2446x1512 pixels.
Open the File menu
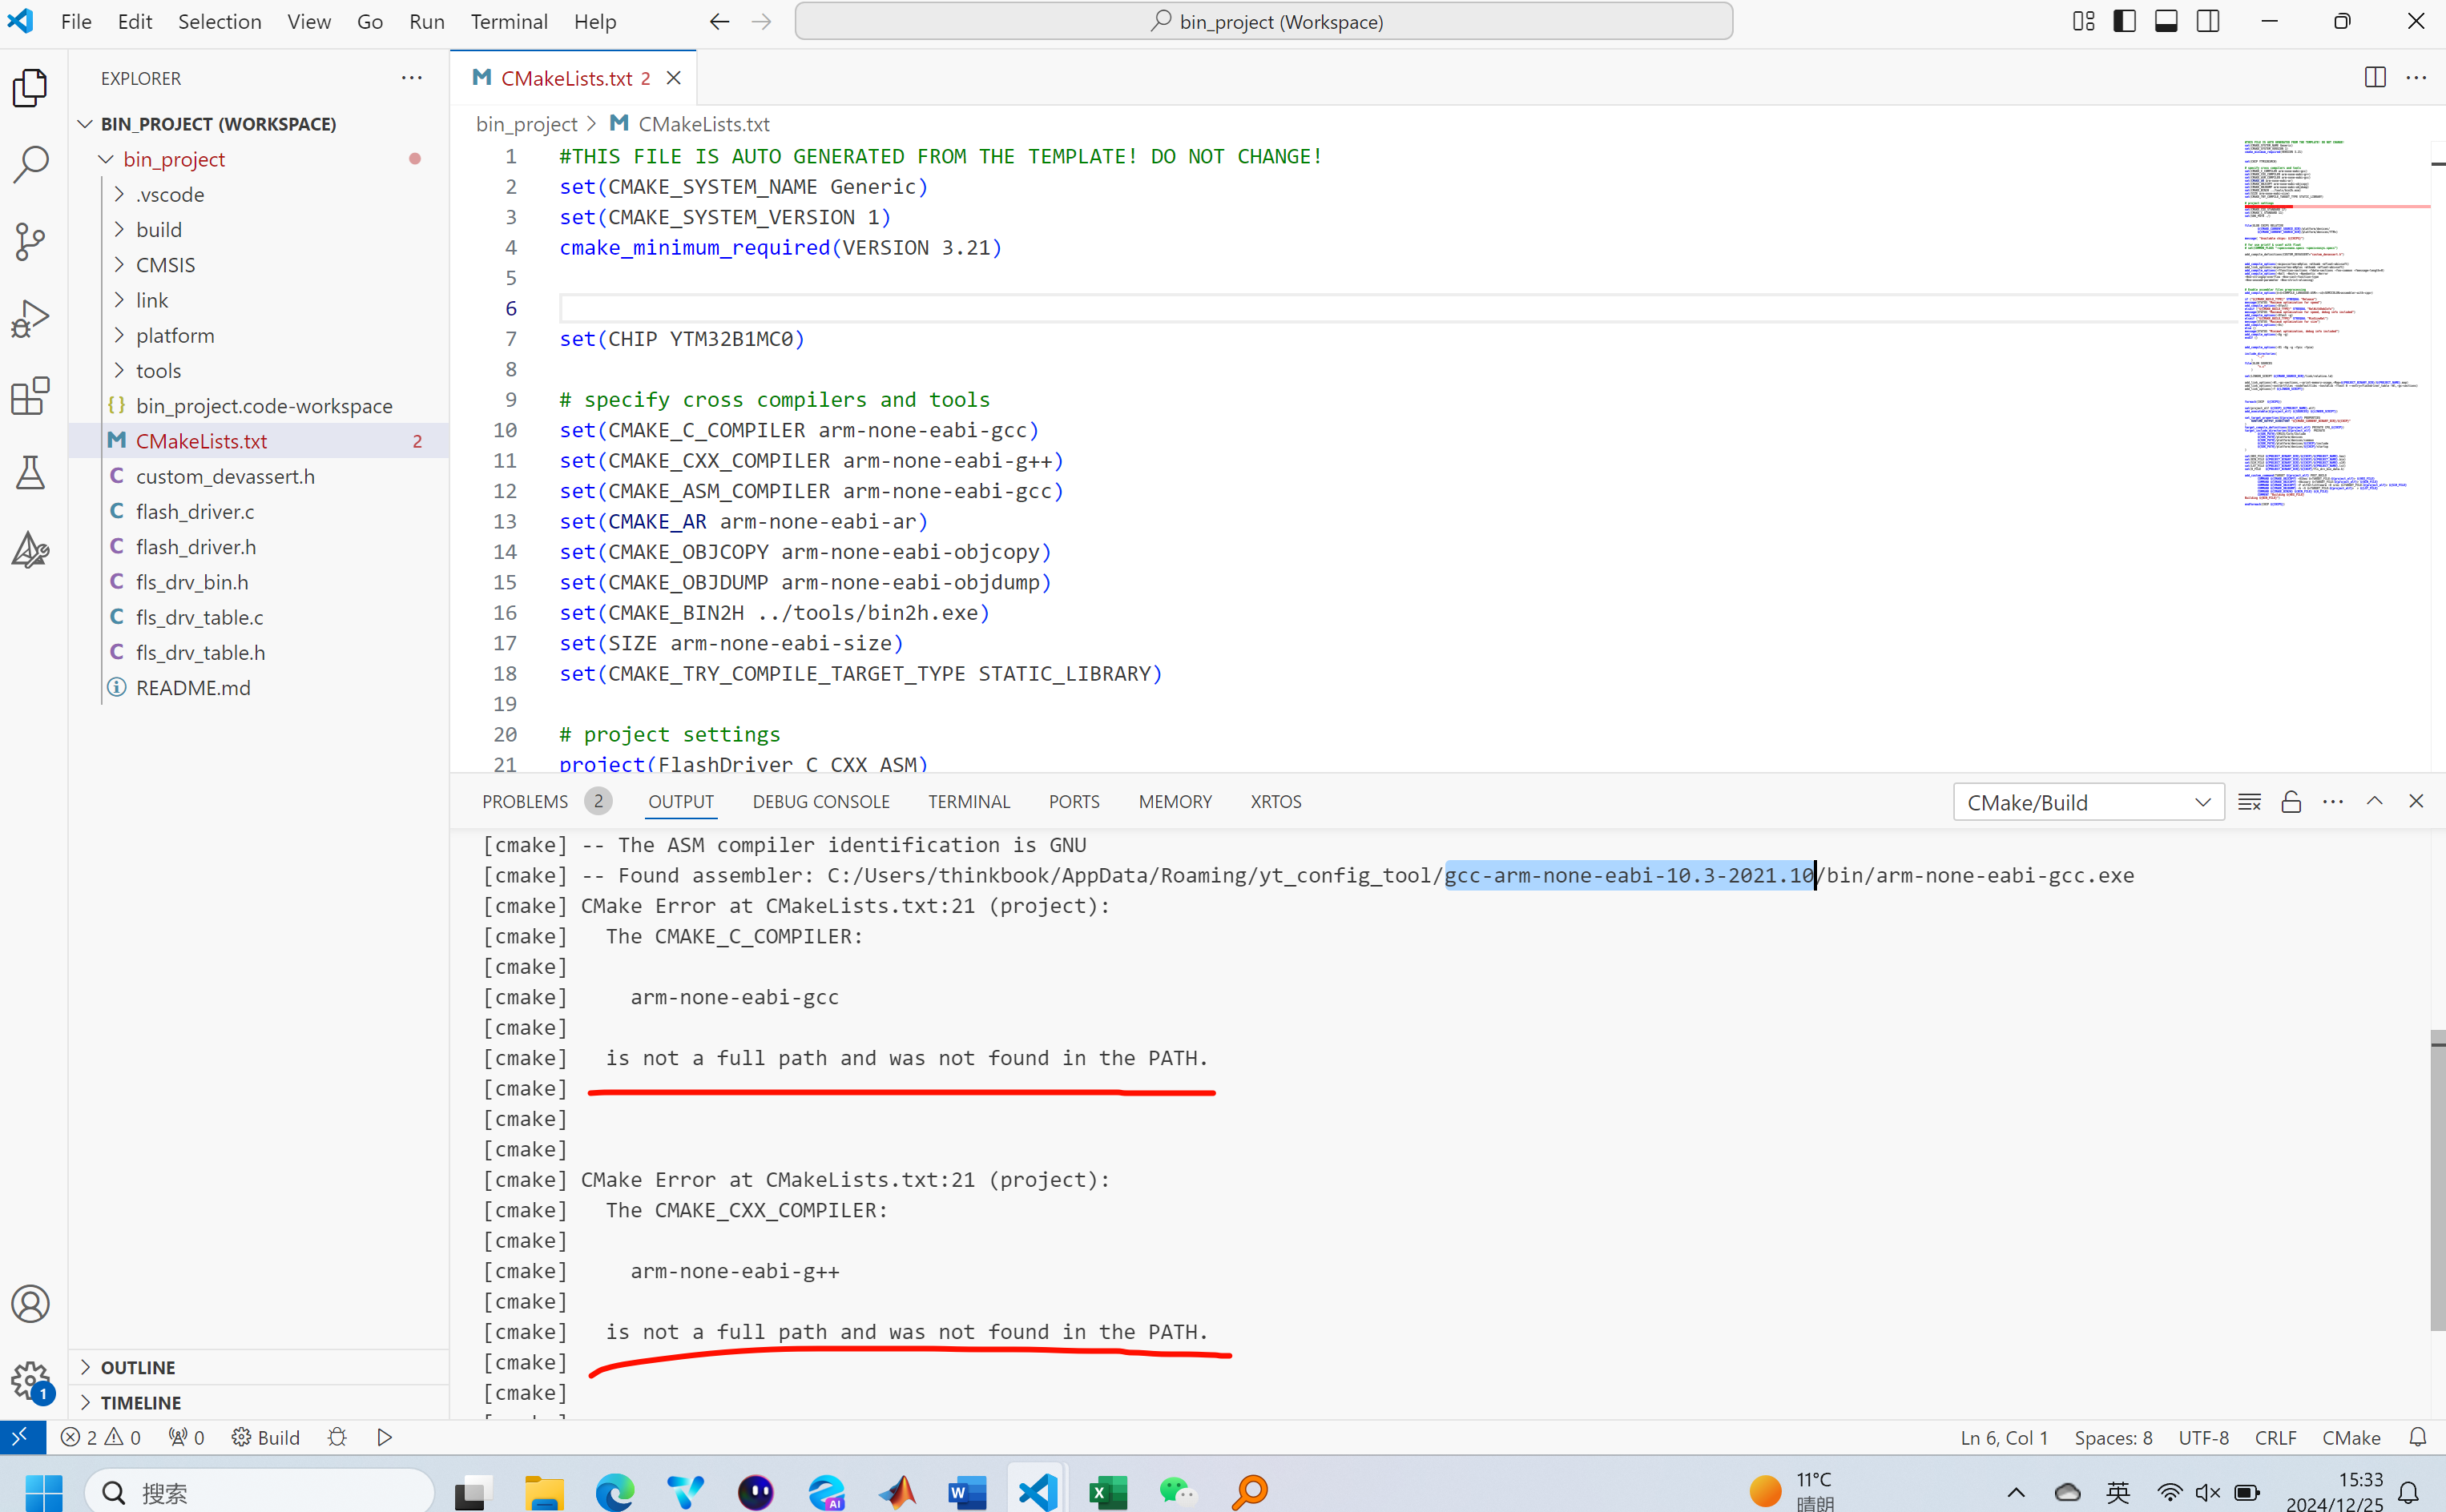(76, 22)
